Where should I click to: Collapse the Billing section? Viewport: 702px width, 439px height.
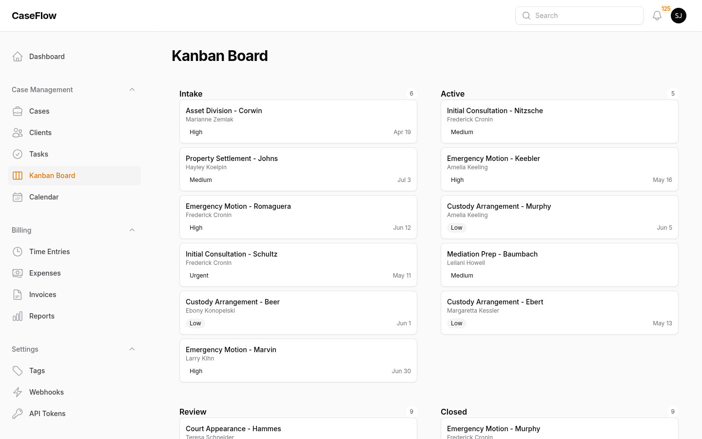coord(132,230)
